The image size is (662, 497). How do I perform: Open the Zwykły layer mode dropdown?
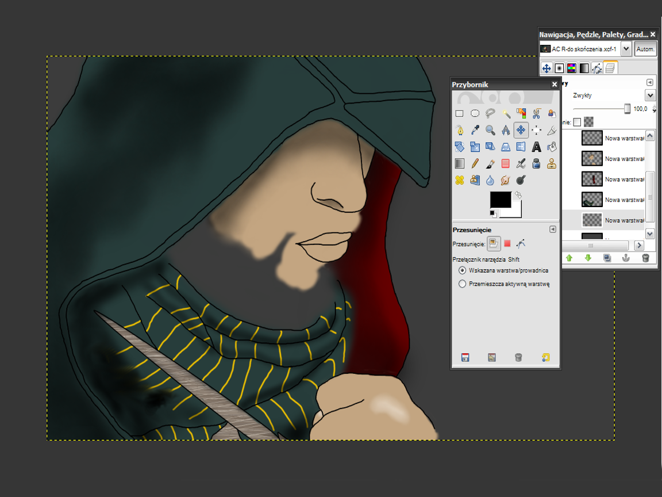pyautogui.click(x=650, y=95)
